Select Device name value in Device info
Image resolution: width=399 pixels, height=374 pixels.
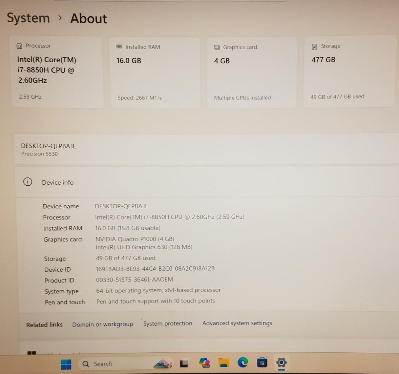[121, 206]
